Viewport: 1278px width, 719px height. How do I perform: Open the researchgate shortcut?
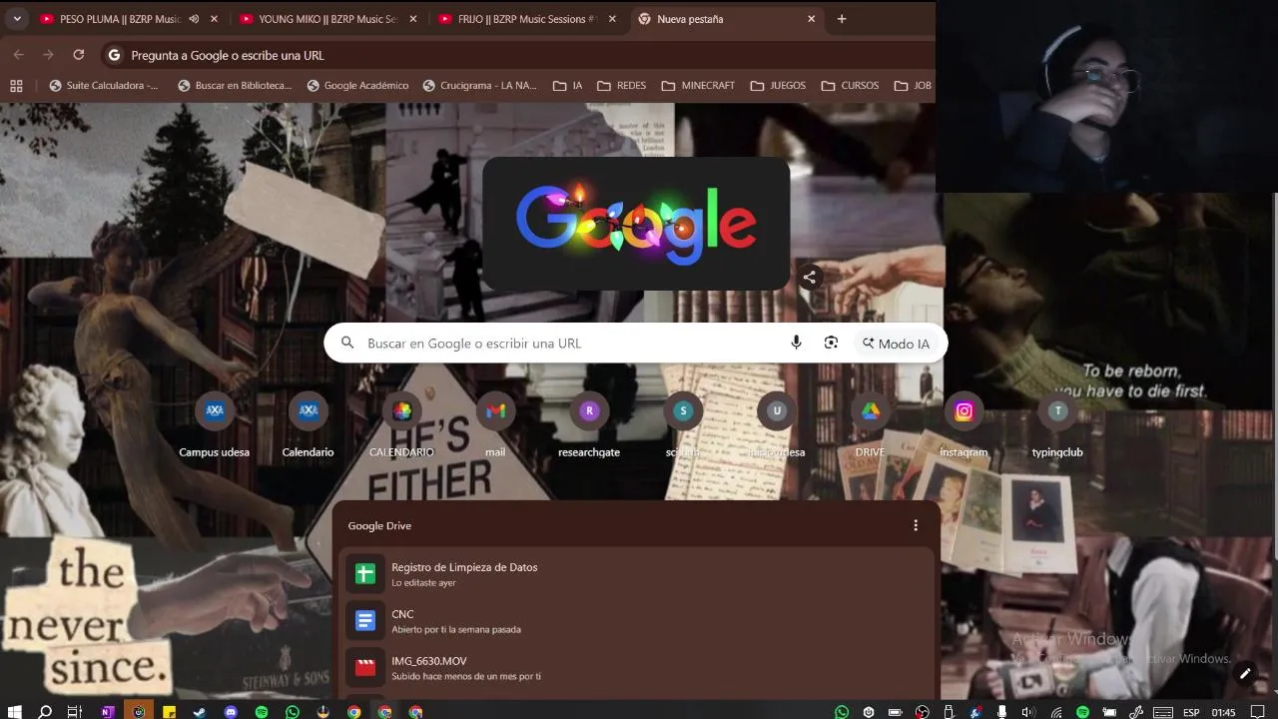(589, 424)
